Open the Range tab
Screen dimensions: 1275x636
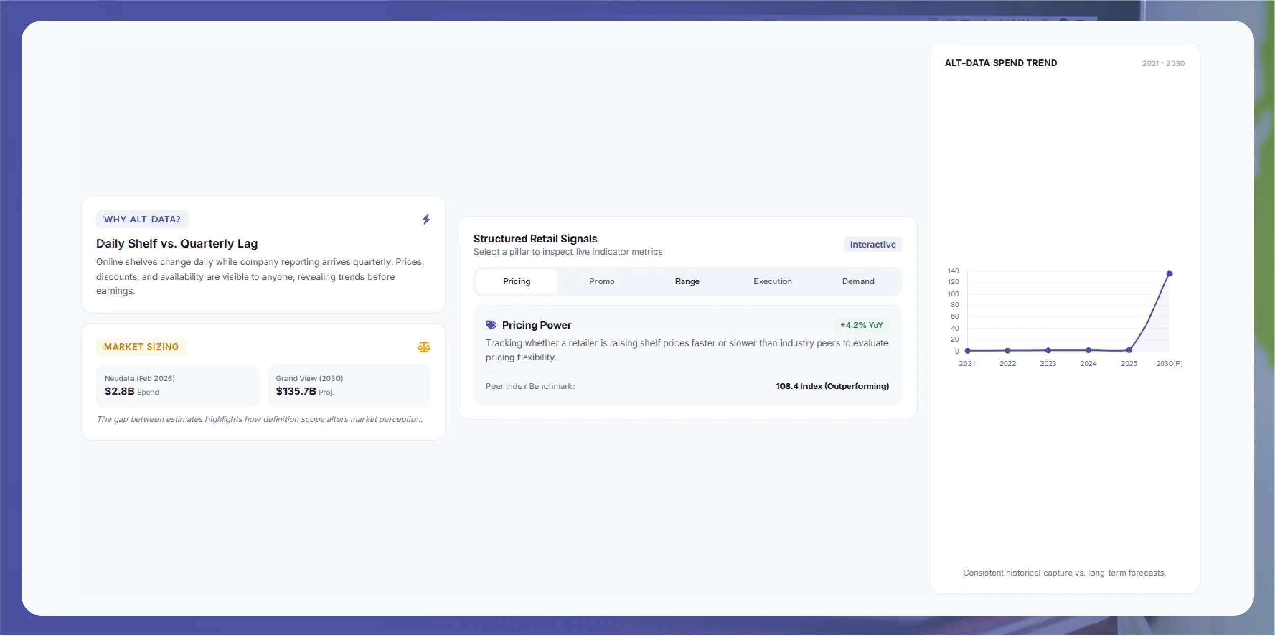coord(687,281)
